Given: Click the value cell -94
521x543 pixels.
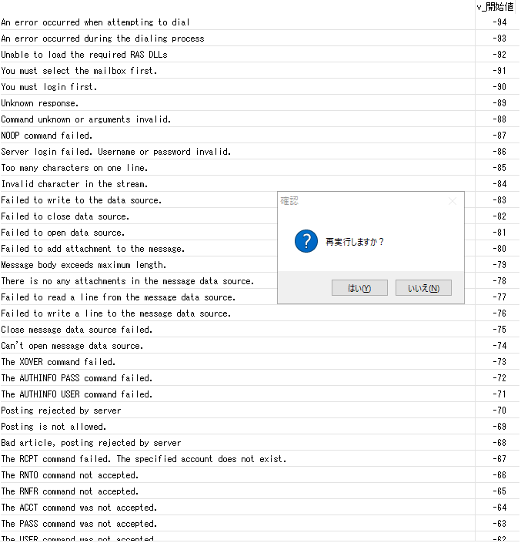Looking at the screenshot, I should (x=499, y=22).
